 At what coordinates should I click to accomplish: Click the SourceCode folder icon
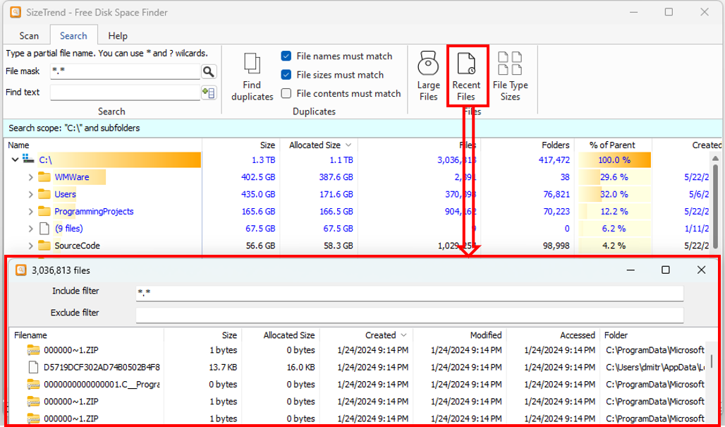(44, 245)
